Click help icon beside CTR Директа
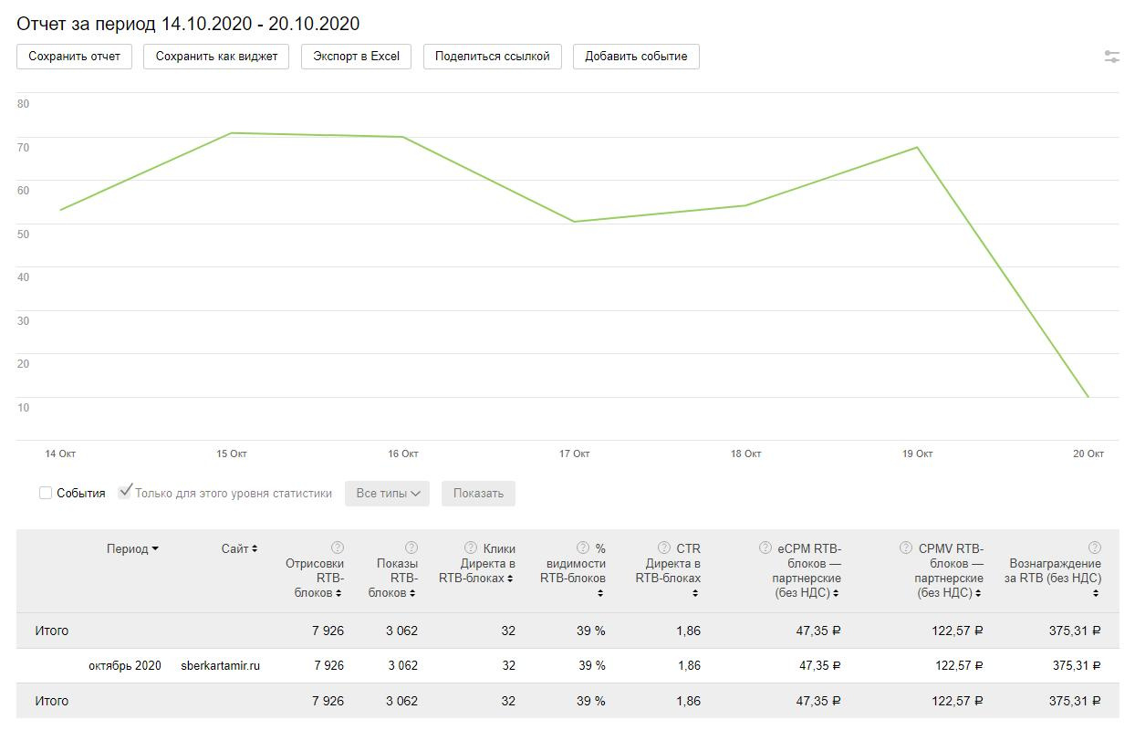The width and height of the screenshot is (1135, 730). [x=663, y=547]
